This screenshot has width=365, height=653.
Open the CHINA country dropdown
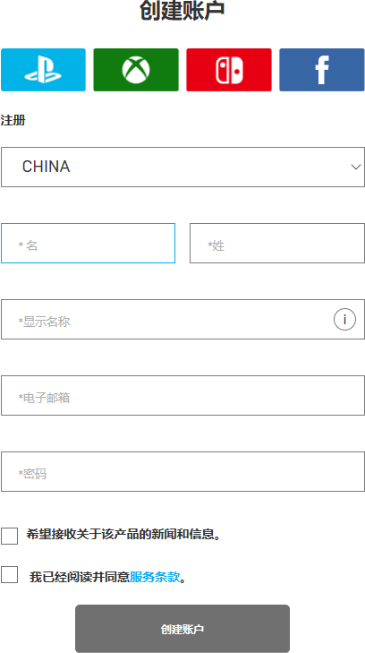(x=182, y=167)
